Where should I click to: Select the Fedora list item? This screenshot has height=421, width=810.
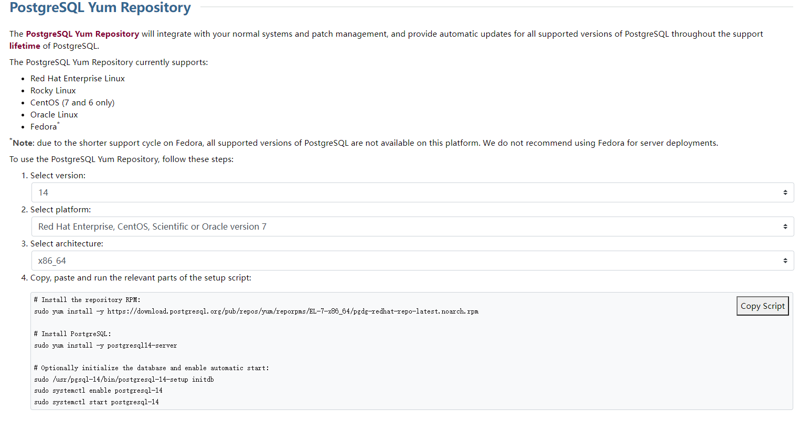point(45,126)
